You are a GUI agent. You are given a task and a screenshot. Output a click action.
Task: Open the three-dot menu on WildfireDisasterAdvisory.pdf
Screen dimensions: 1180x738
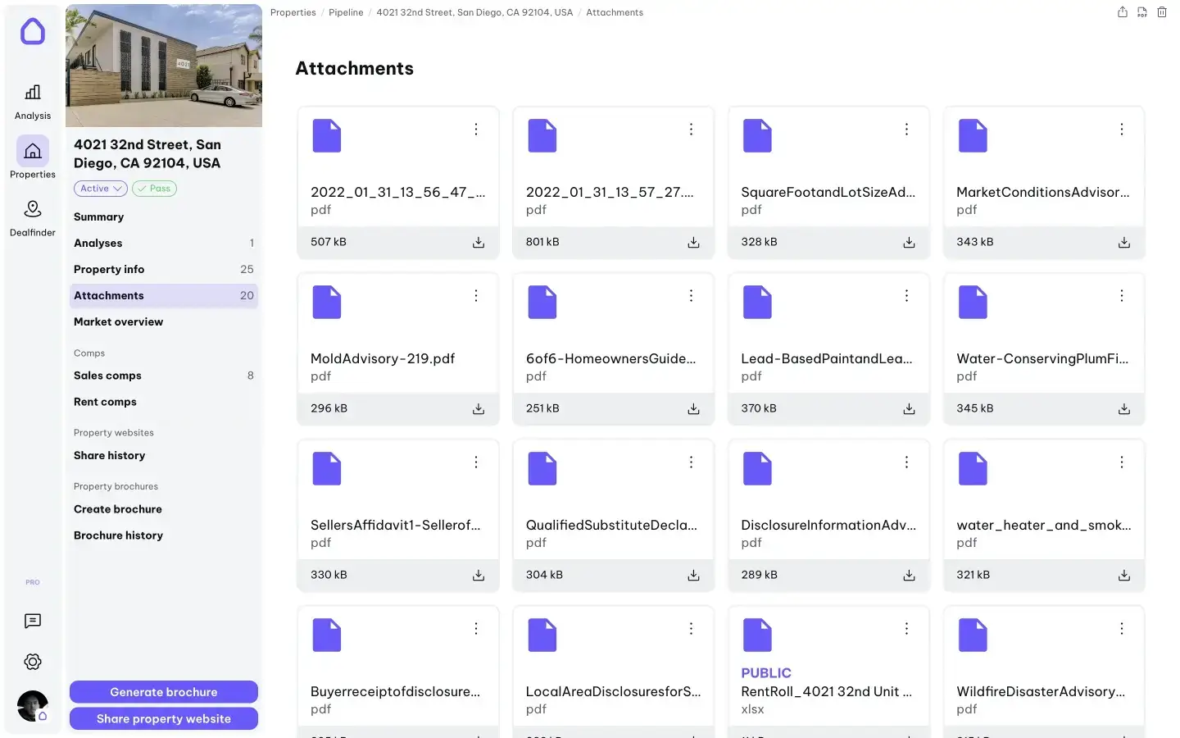[1122, 629]
